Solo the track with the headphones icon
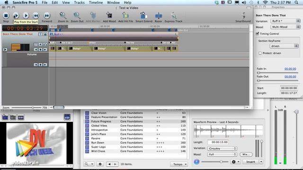Viewport: 303px width, 170px height. (x=45, y=44)
